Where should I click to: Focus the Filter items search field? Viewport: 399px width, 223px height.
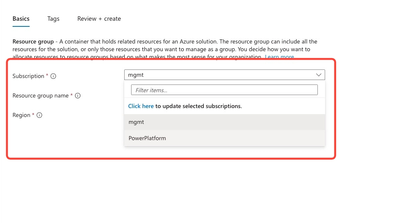(224, 90)
